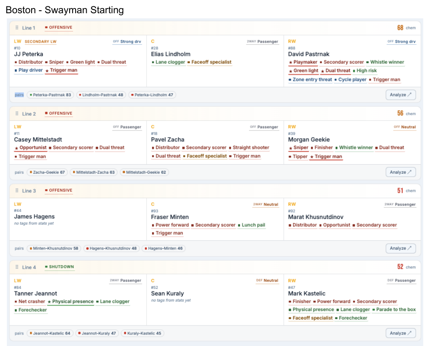The width and height of the screenshot is (427, 346).
Task: Click the highlighted pairs label in Line 1
Action: coord(19,95)
